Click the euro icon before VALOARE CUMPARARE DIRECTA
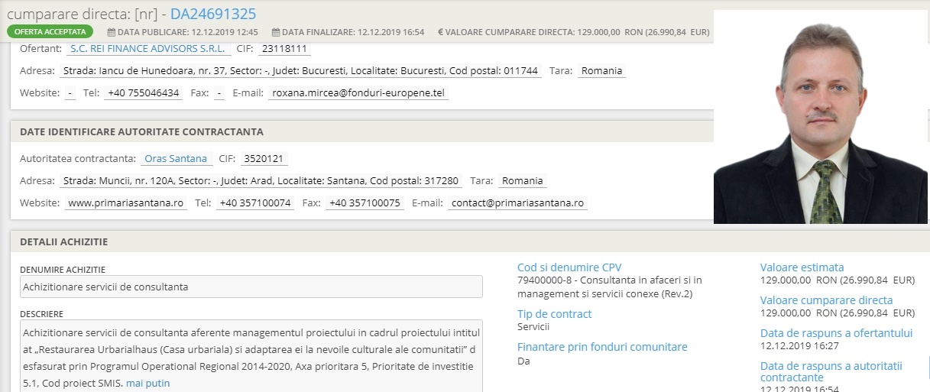 pyautogui.click(x=441, y=33)
